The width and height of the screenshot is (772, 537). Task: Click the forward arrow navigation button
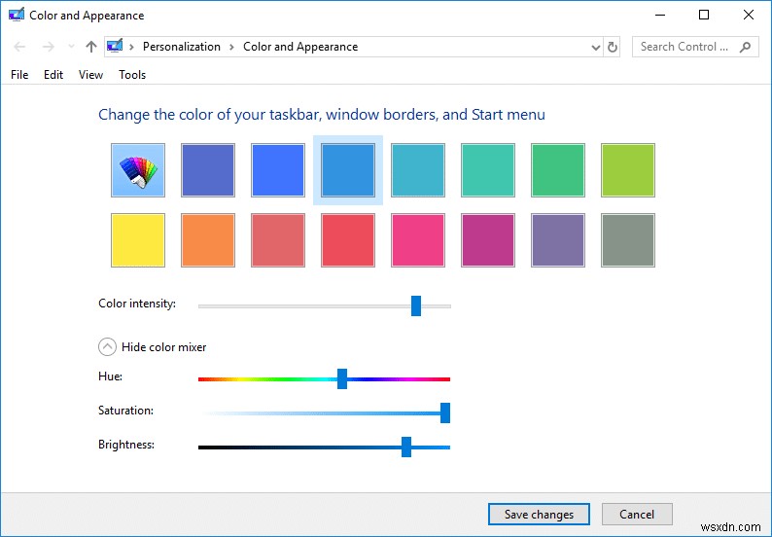[48, 47]
